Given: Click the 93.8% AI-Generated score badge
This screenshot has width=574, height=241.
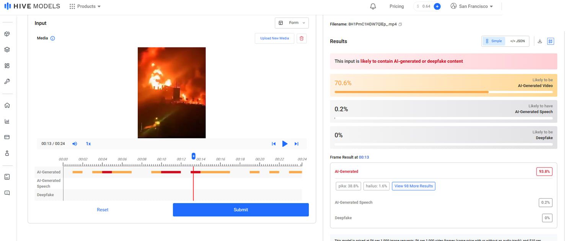Looking at the screenshot, I should (544, 172).
